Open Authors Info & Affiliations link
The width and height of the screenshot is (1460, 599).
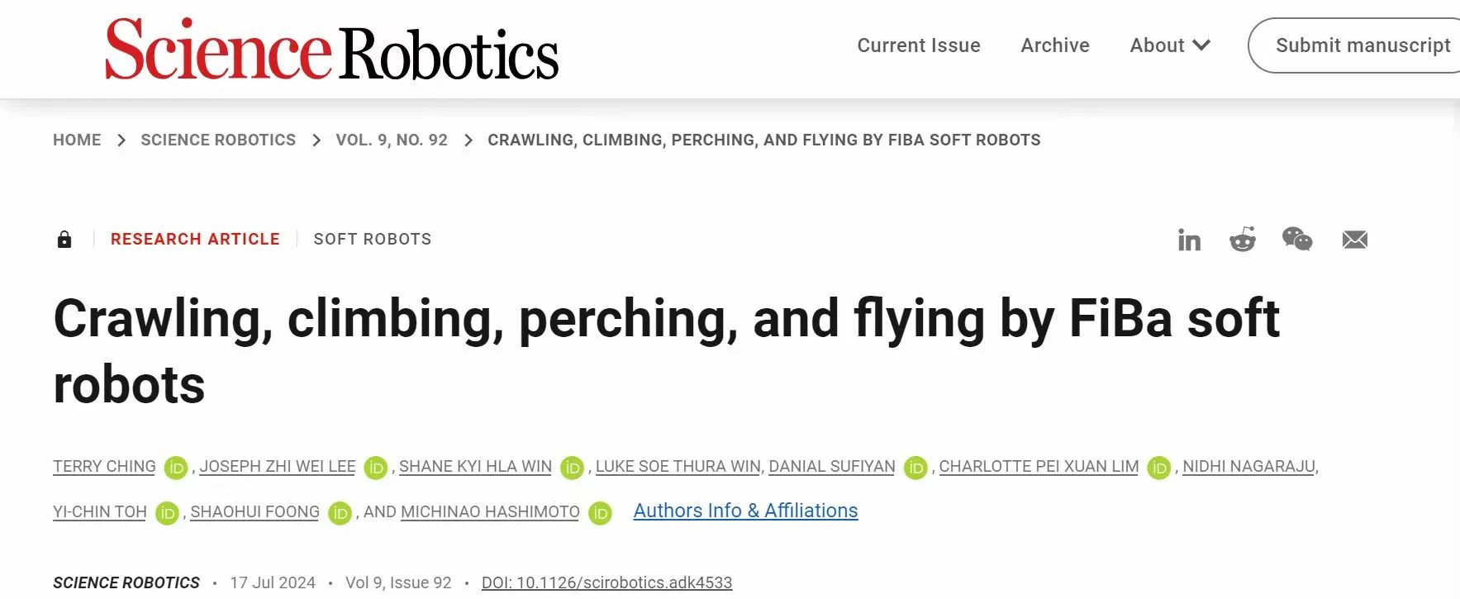pyautogui.click(x=745, y=511)
